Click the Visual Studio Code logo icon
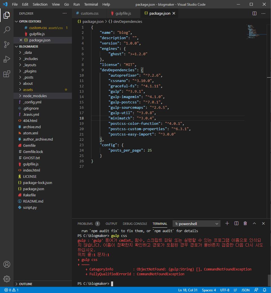Viewport: 271px width, 293px height. coord(5,4)
